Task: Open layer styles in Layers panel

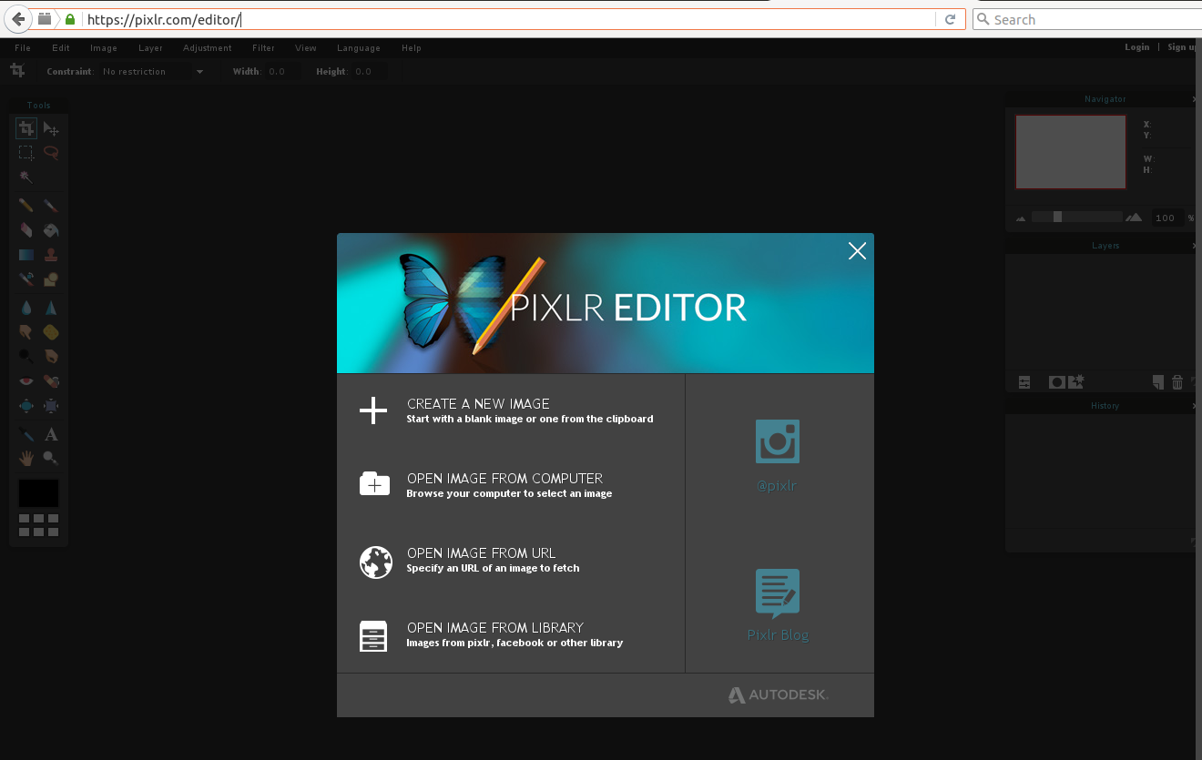Action: tap(1076, 382)
